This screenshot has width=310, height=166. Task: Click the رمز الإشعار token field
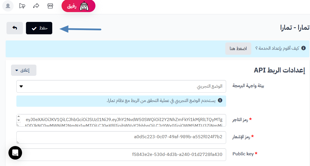point(121,137)
